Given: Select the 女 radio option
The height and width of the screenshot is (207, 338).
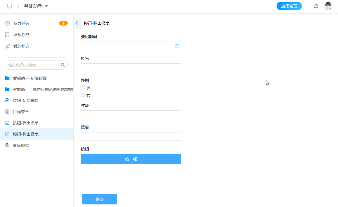Looking at the screenshot, I should point(83,95).
